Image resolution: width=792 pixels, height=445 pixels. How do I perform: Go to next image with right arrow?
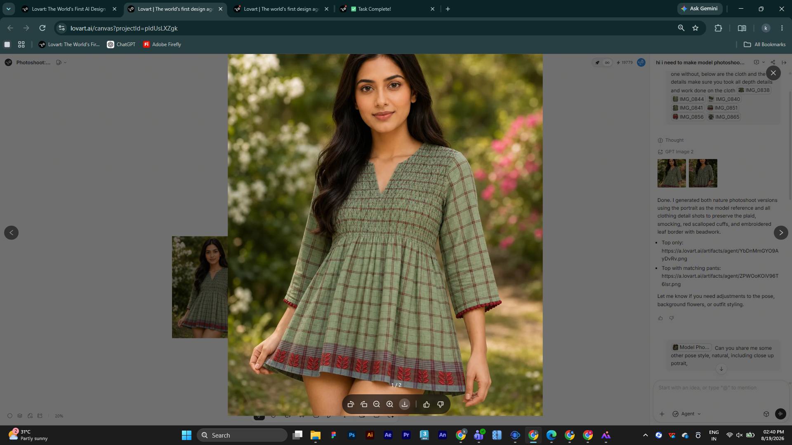780,232
